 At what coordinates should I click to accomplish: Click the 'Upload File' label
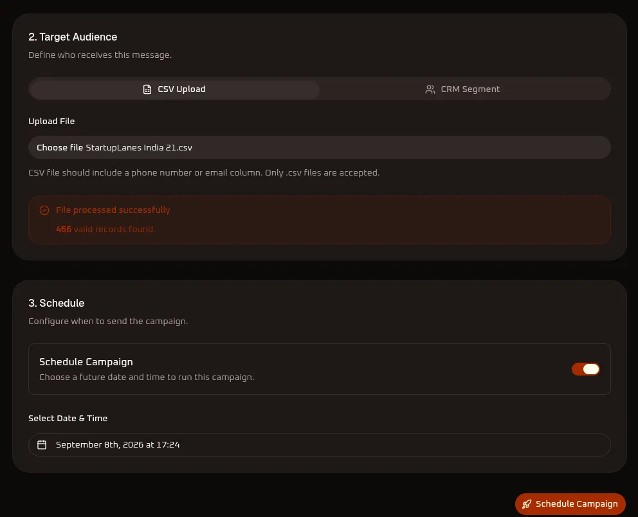click(x=51, y=122)
